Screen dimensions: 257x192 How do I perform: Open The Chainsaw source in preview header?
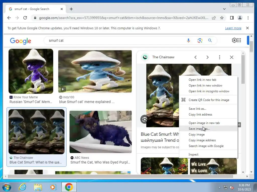[x=163, y=57]
